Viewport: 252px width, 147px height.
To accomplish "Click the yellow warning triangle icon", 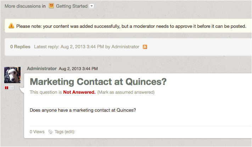I will coord(11,26).
